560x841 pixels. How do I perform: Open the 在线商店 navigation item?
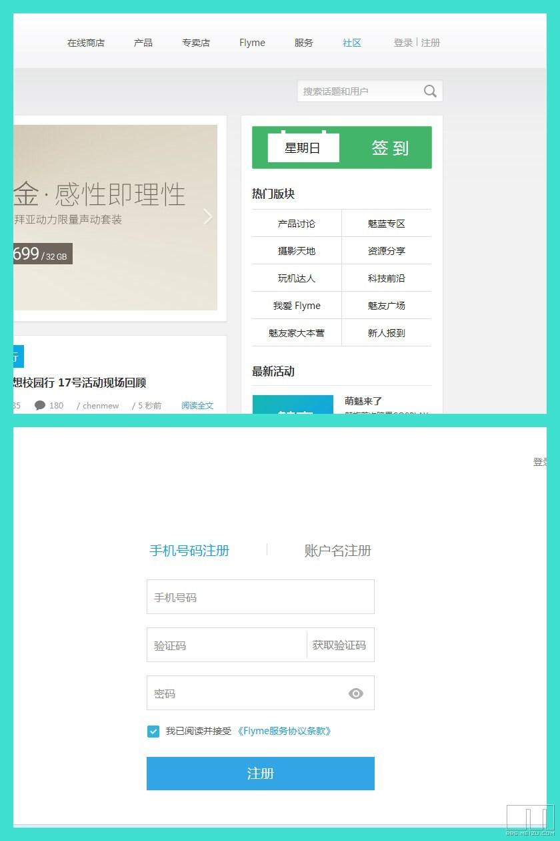[85, 43]
